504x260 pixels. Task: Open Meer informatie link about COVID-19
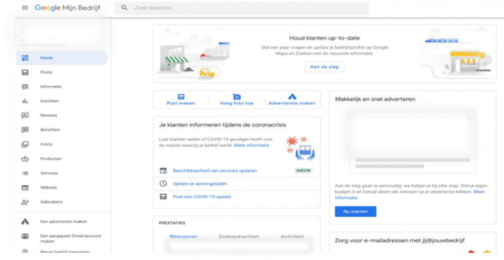pos(252,145)
